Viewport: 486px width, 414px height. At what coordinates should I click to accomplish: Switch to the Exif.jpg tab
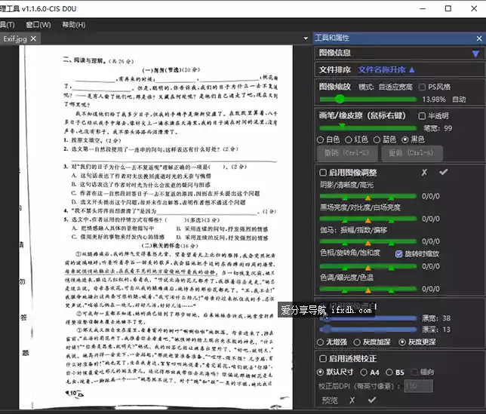(15, 39)
